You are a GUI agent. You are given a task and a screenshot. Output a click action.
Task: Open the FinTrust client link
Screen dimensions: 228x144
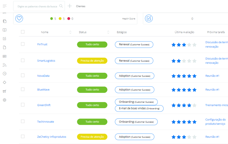pyautogui.click(x=42, y=44)
